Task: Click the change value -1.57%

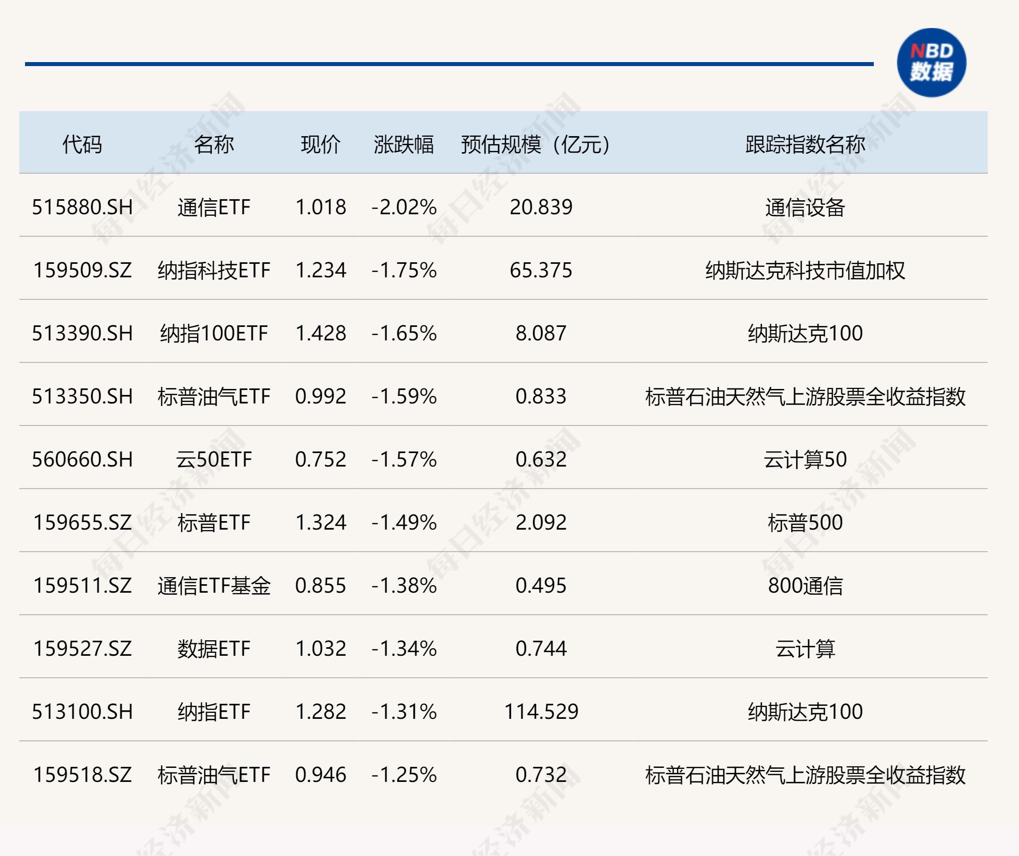Action: pos(404,460)
